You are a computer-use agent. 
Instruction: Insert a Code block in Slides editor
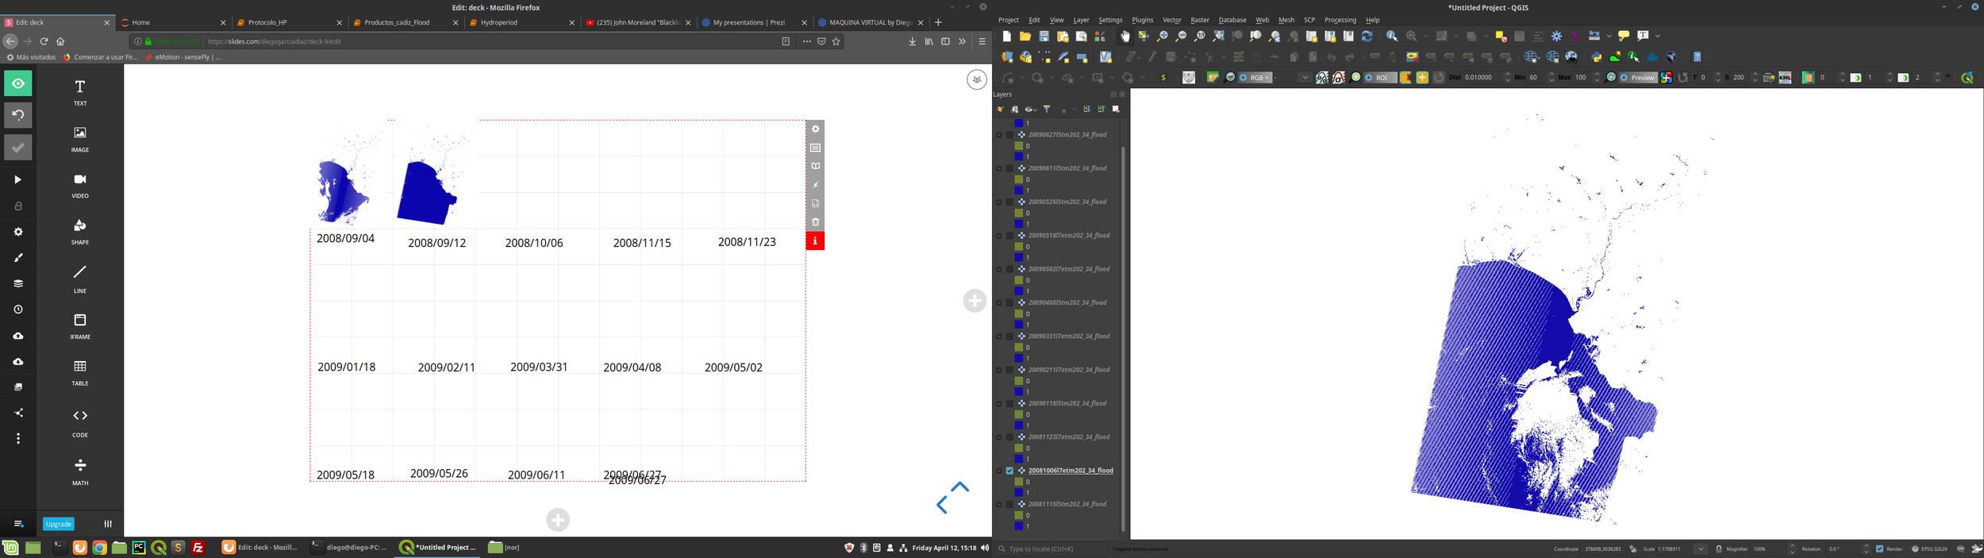tap(80, 422)
